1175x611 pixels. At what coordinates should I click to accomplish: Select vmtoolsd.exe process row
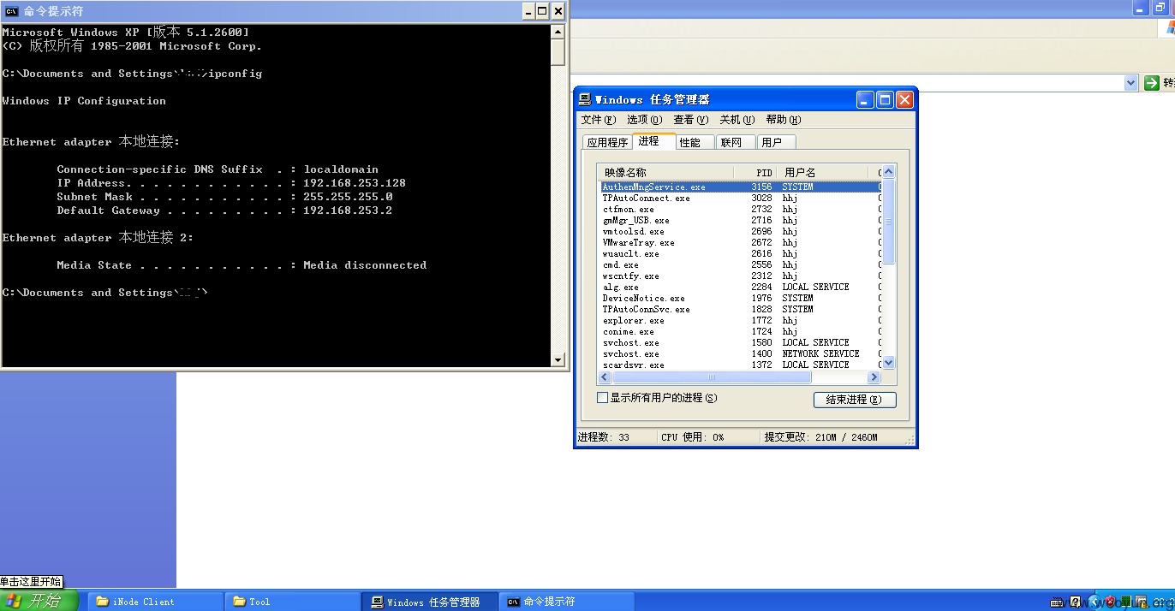(740, 231)
